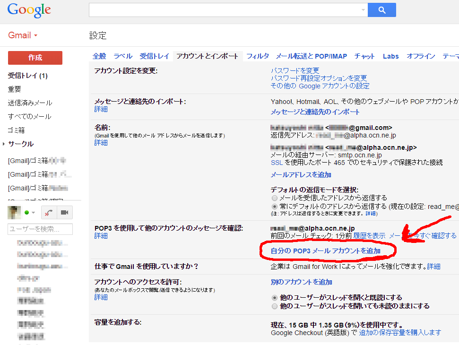Click the video camera icon
The width and height of the screenshot is (459, 345).
point(64,213)
